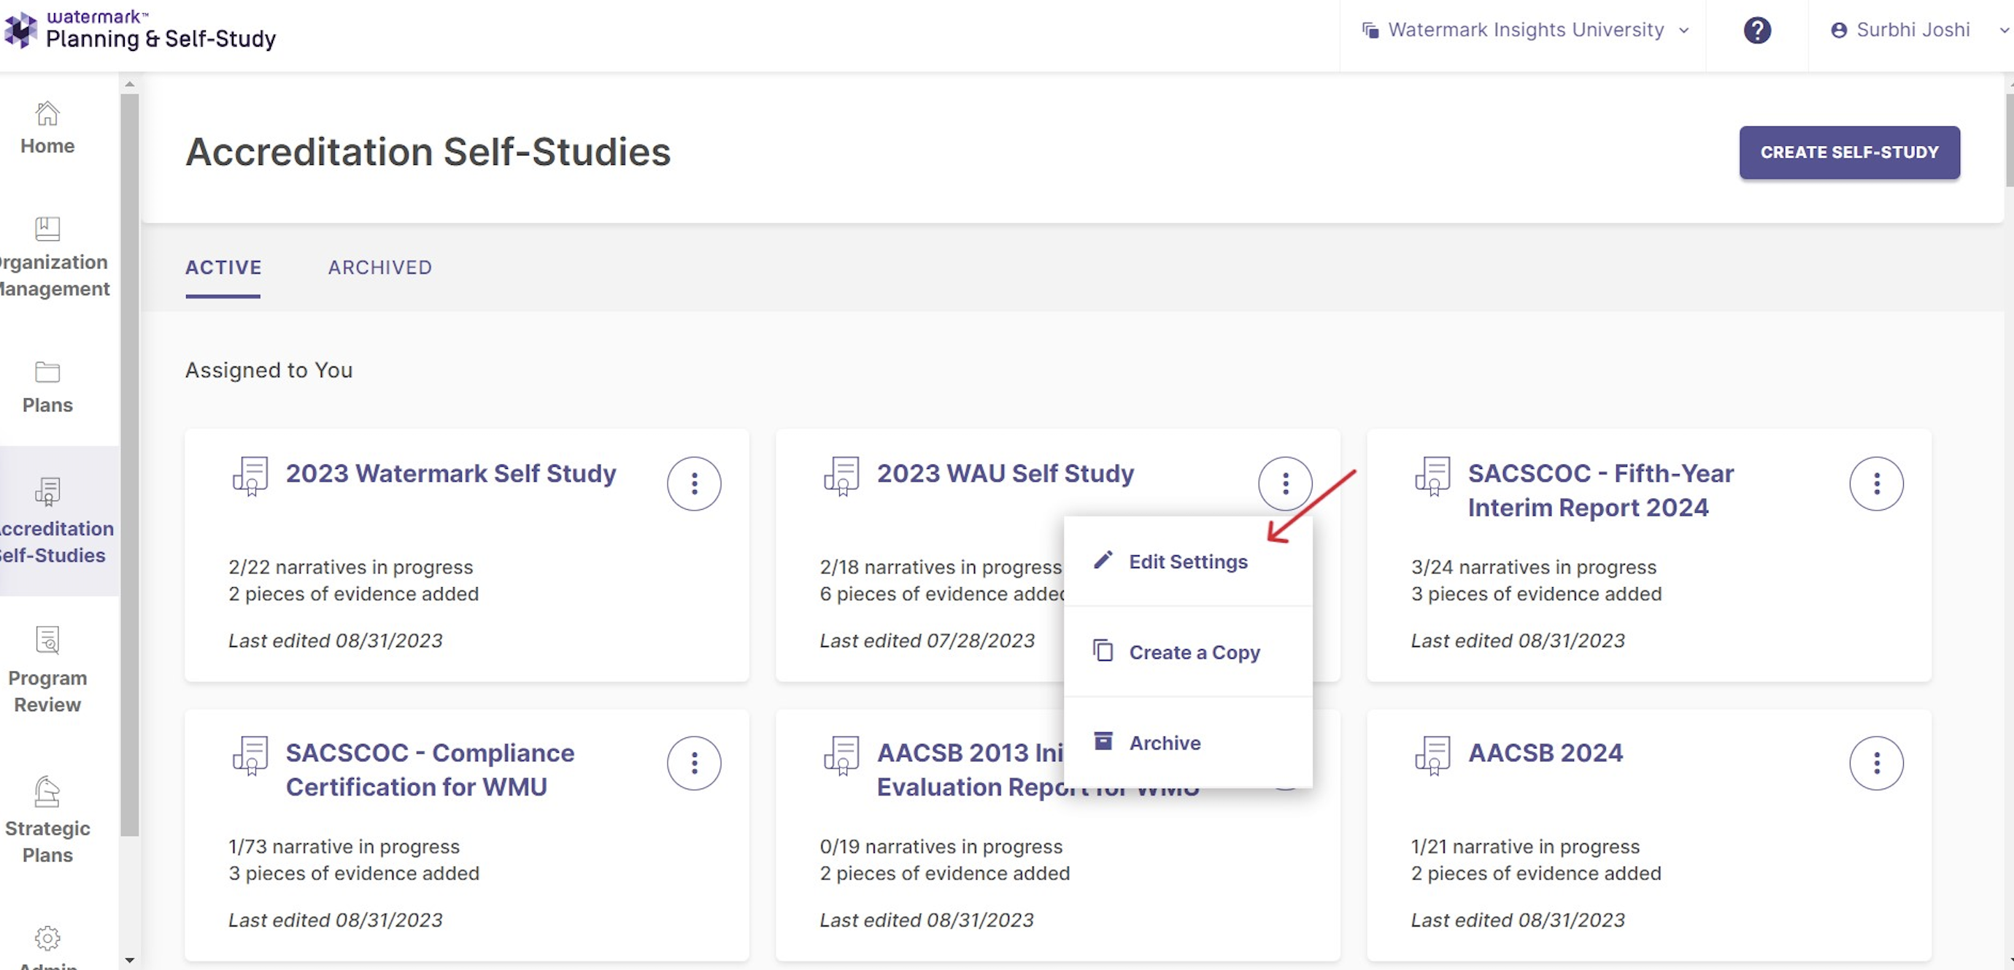2014x970 pixels.
Task: Click certificate icon of AACSB 2013 card
Action: 841,756
